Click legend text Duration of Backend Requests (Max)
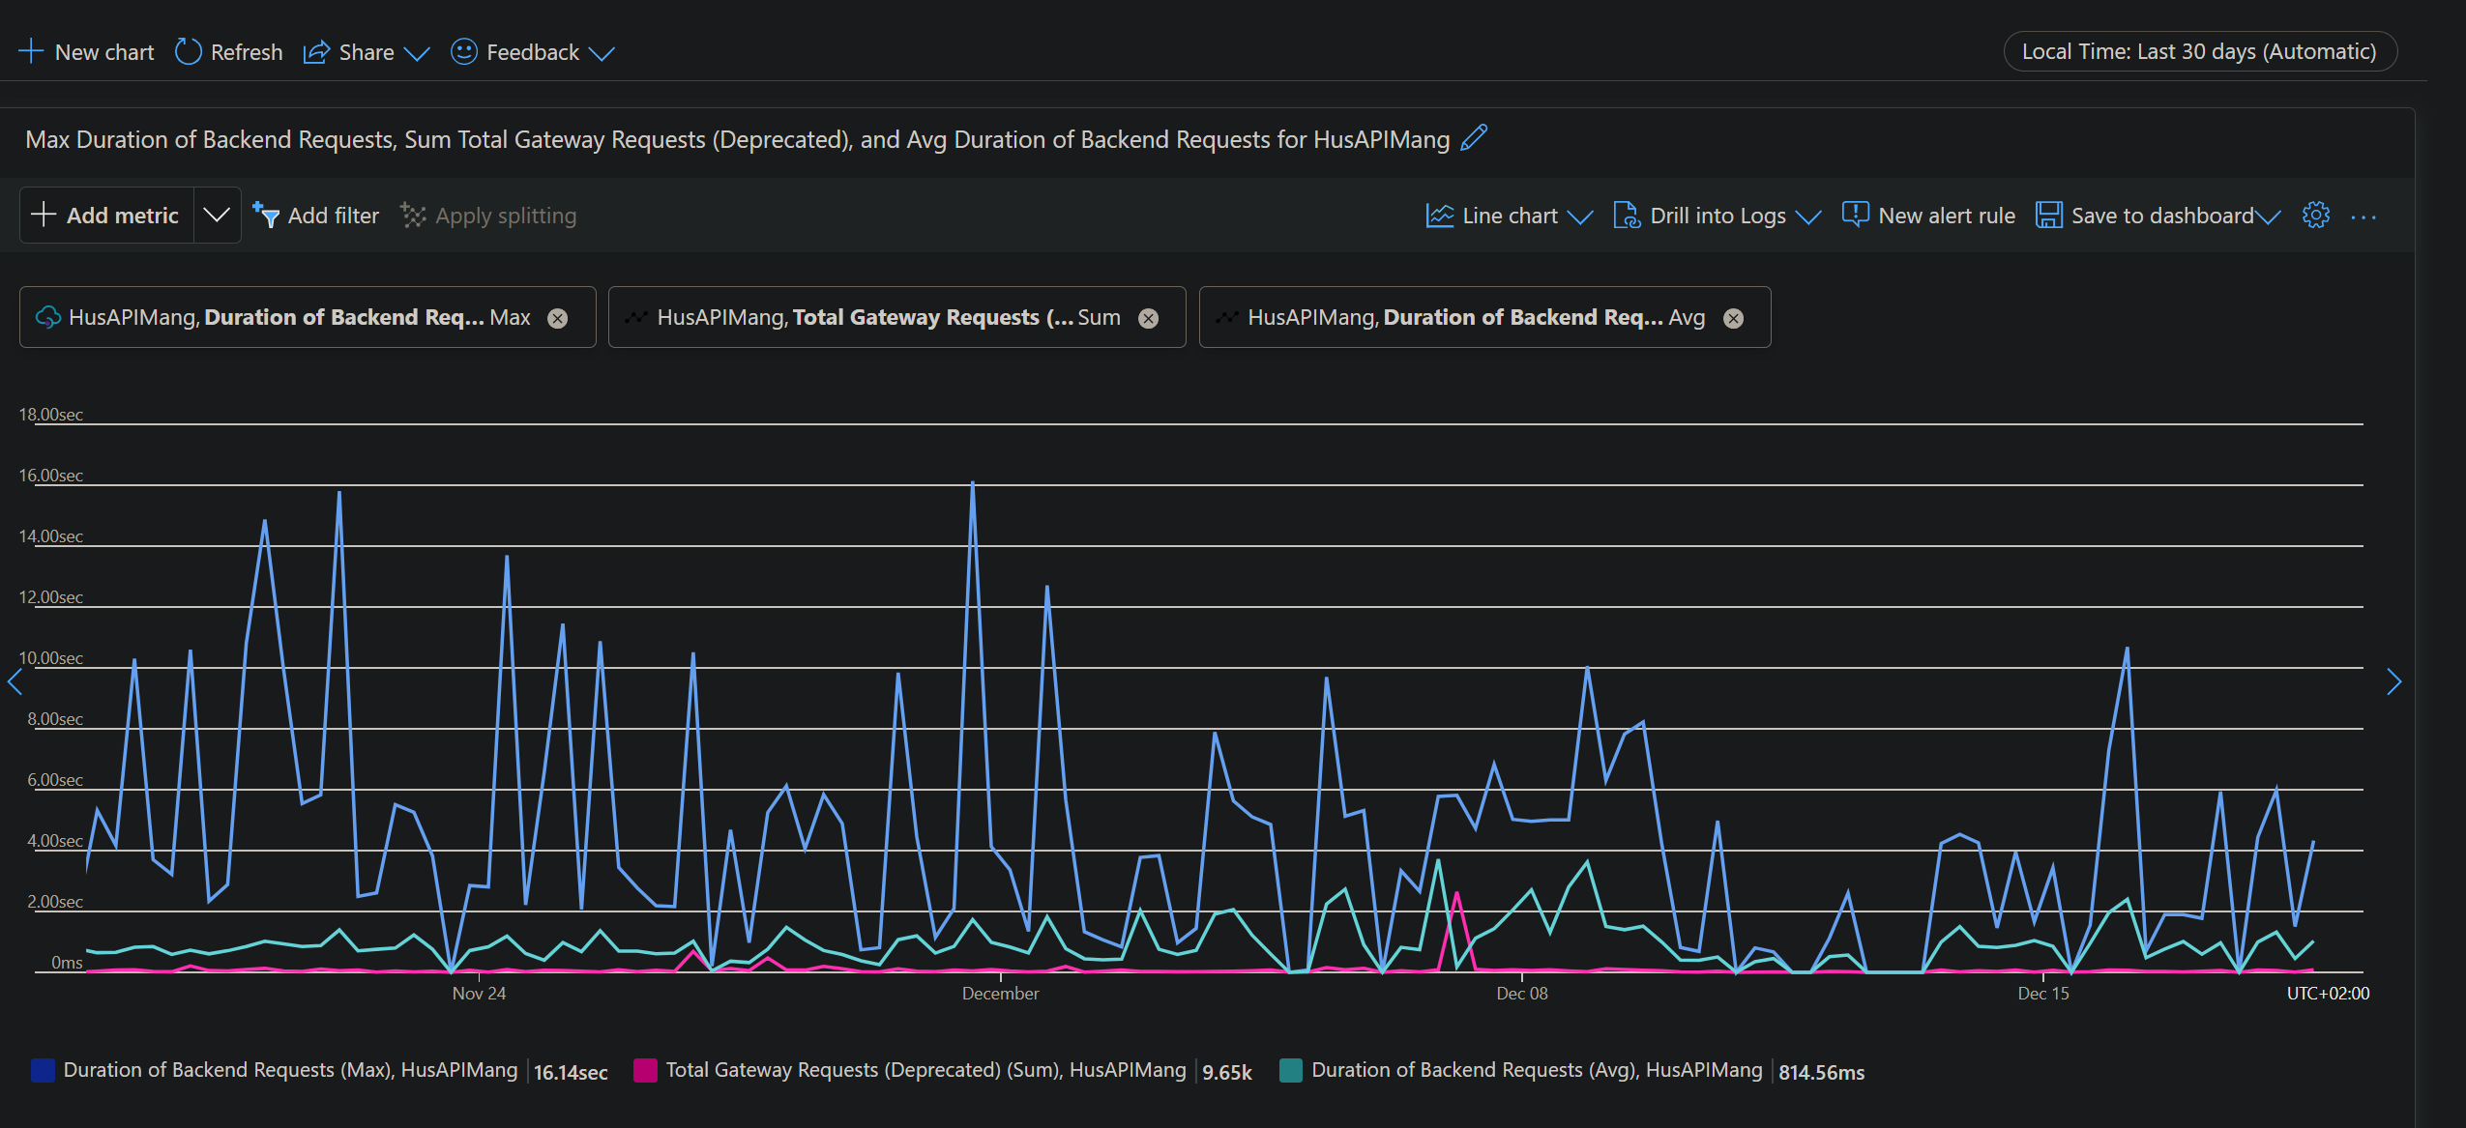 click(x=290, y=1070)
